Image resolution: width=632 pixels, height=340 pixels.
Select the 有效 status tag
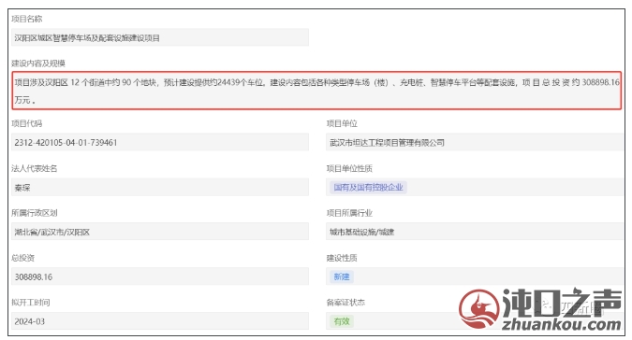[342, 321]
